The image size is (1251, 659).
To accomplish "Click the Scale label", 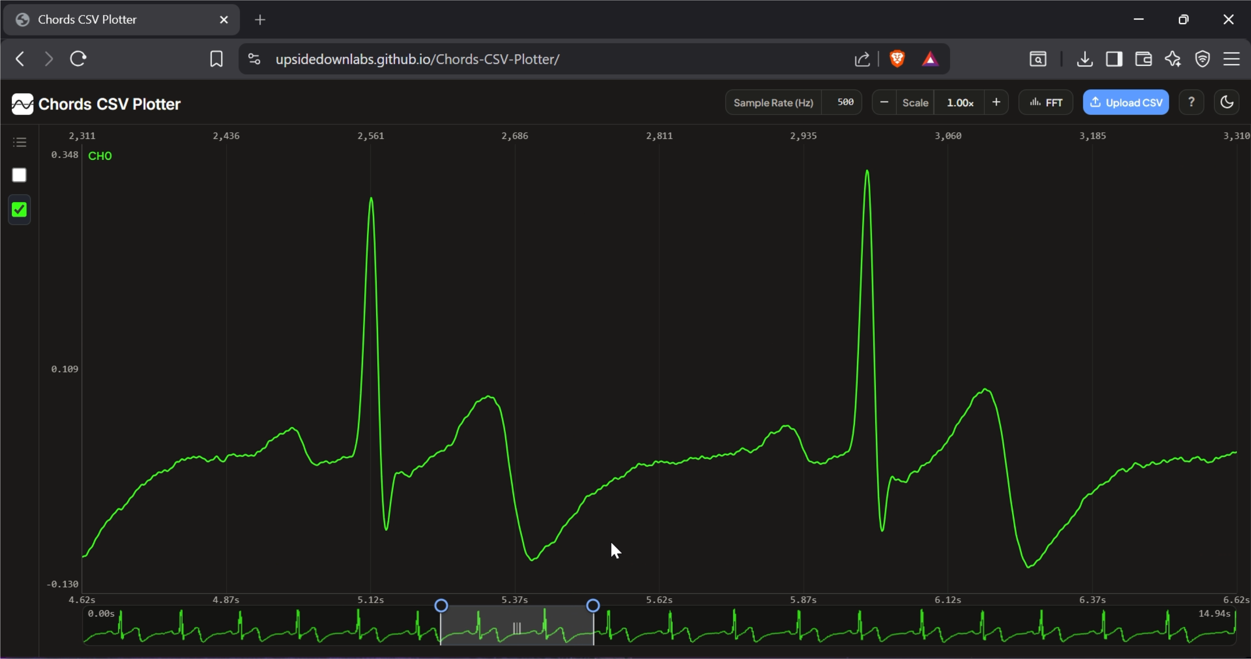I will point(915,103).
